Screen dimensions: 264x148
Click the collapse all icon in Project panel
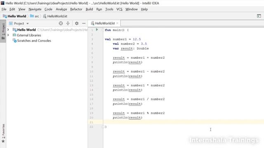pos(68,23)
